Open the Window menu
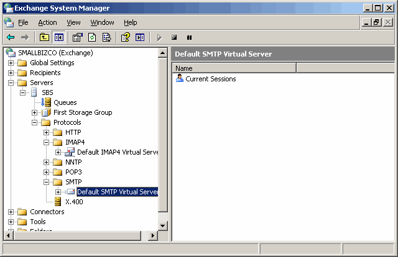The height and width of the screenshot is (257, 398). (102, 22)
